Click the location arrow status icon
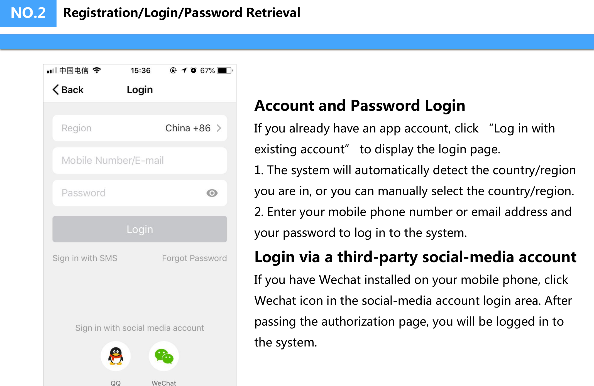Viewport: 594px width, 386px height. [x=184, y=70]
